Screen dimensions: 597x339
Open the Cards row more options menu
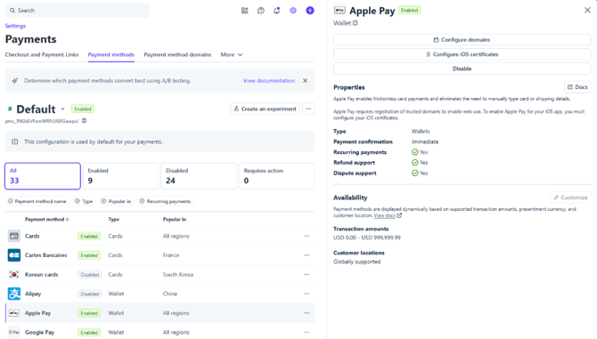tap(307, 236)
